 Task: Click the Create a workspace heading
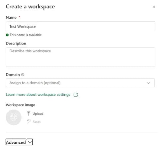pyautogui.click(x=30, y=7)
